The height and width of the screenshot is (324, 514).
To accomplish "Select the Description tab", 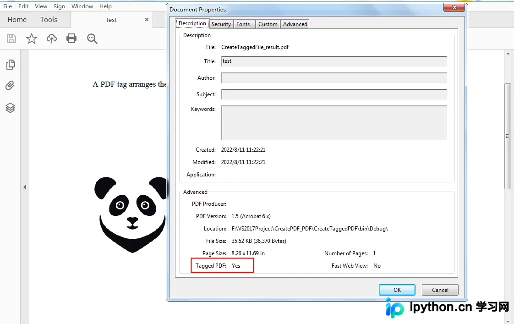I will tap(192, 24).
